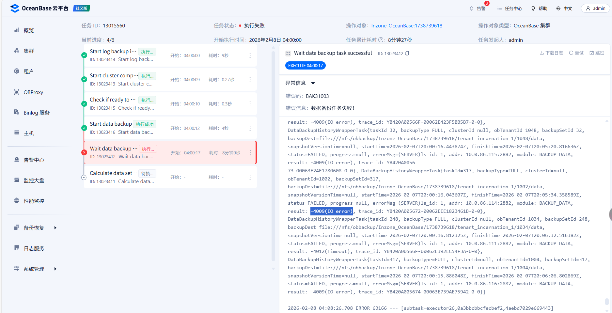Click the 下载日志 download log button
This screenshot has width=612, height=313.
[x=551, y=53]
